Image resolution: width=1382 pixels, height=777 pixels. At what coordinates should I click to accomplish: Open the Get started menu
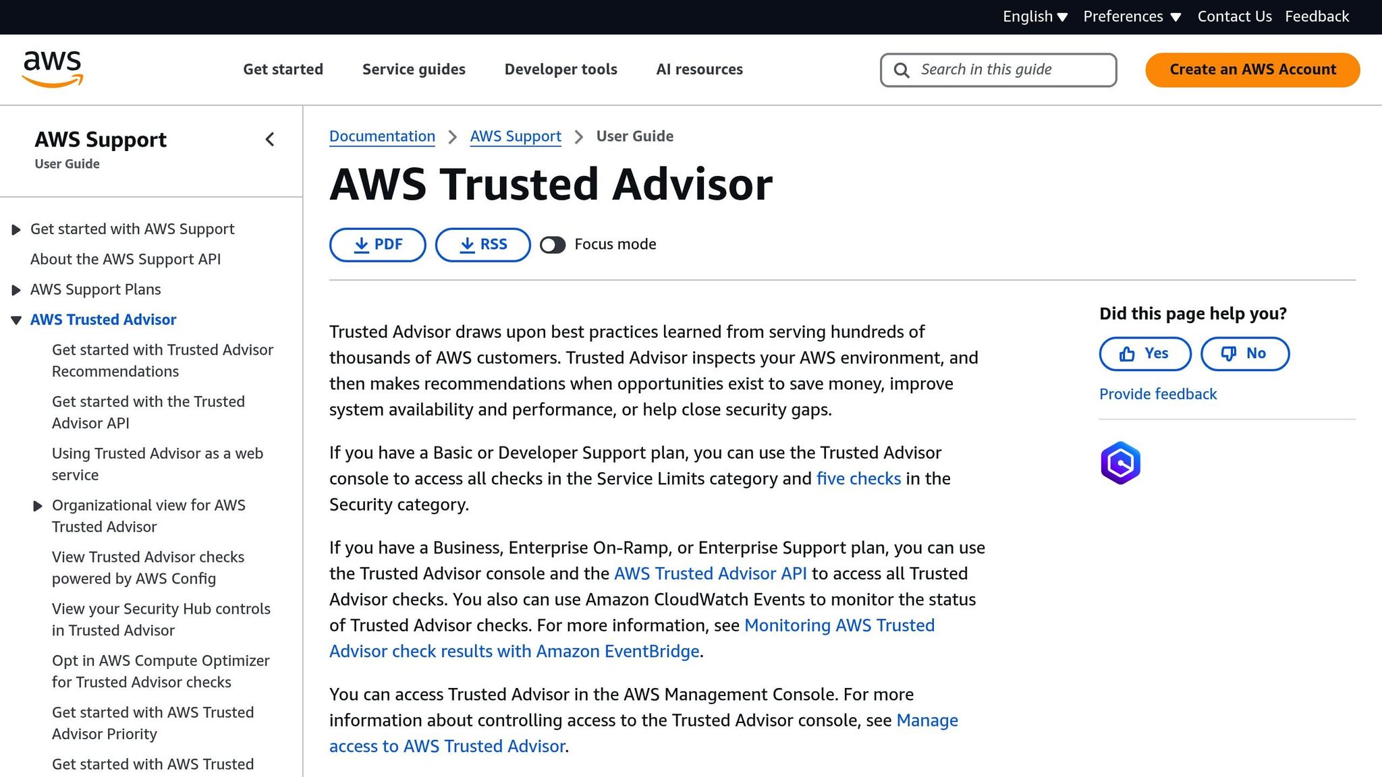(283, 69)
